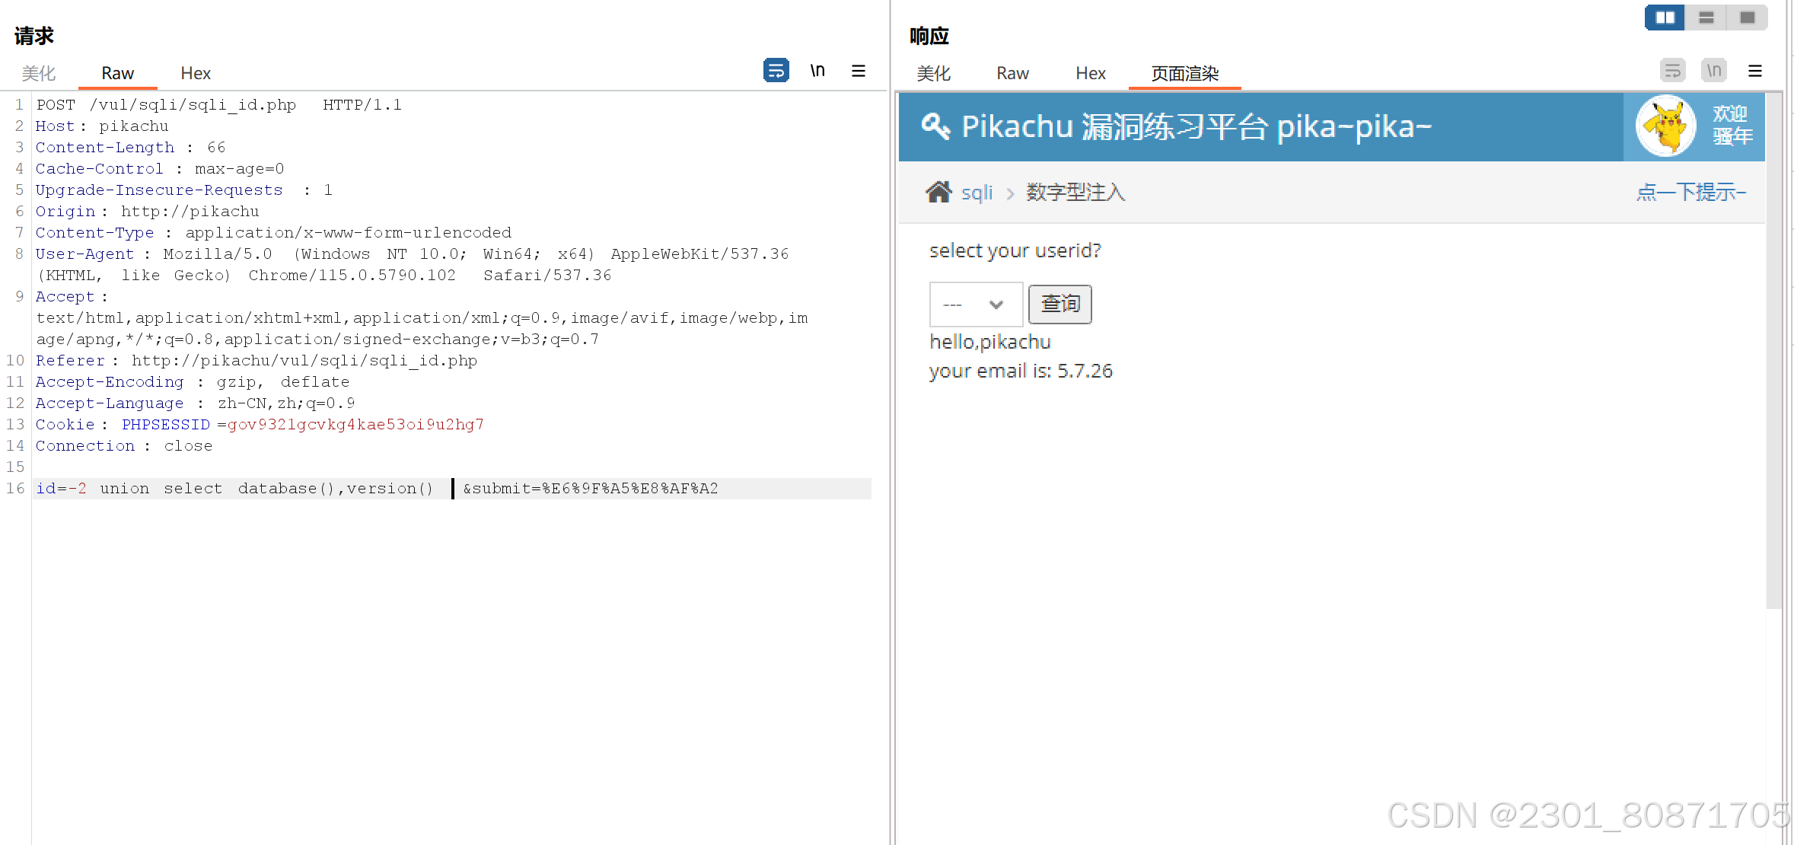Switch request view to Hex tab

pyautogui.click(x=195, y=73)
